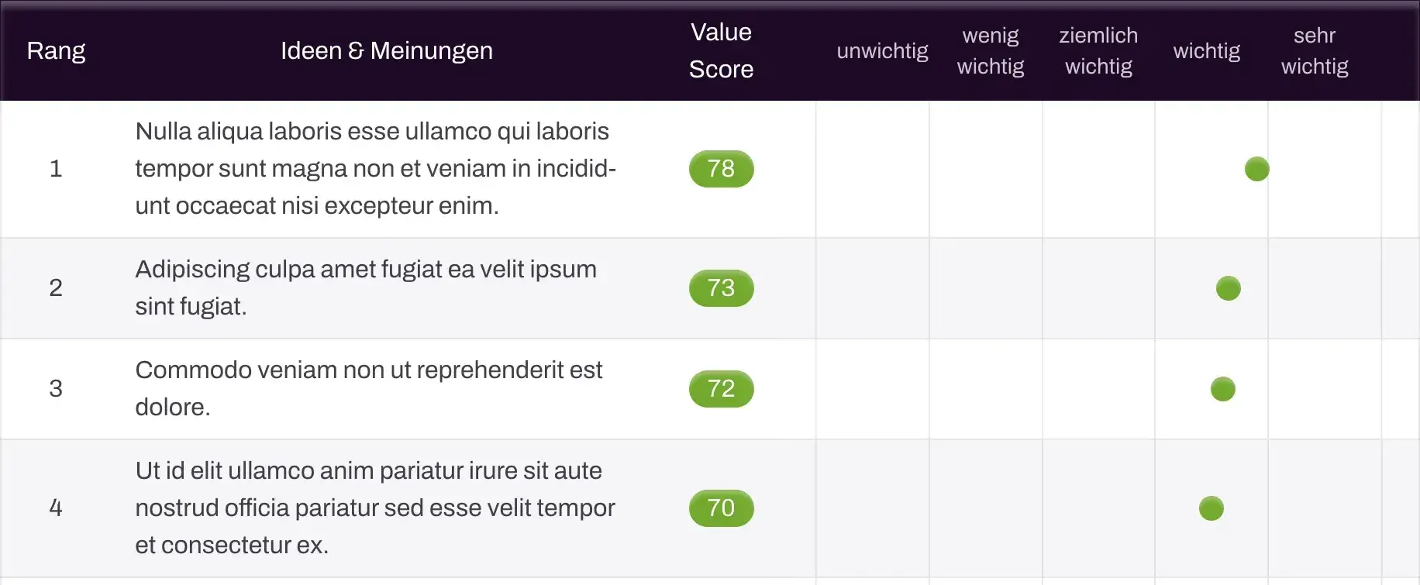Image resolution: width=1420 pixels, height=585 pixels.
Task: Click the ziemlich wichtig column header
Action: [x=1098, y=51]
